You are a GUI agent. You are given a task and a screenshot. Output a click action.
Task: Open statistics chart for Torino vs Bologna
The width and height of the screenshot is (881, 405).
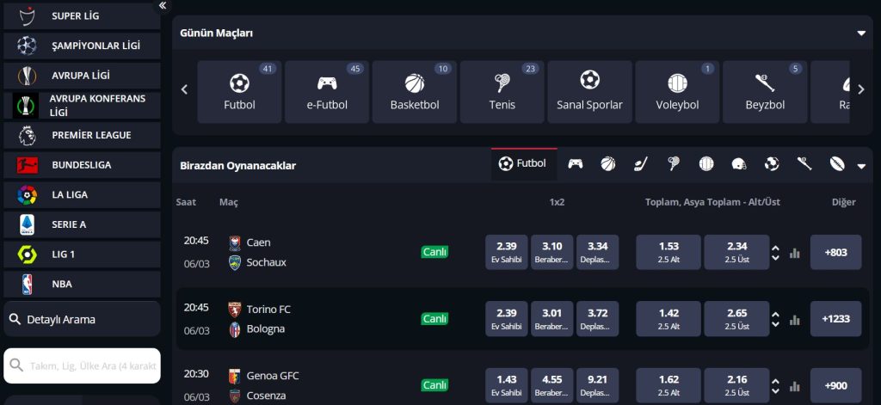point(795,319)
